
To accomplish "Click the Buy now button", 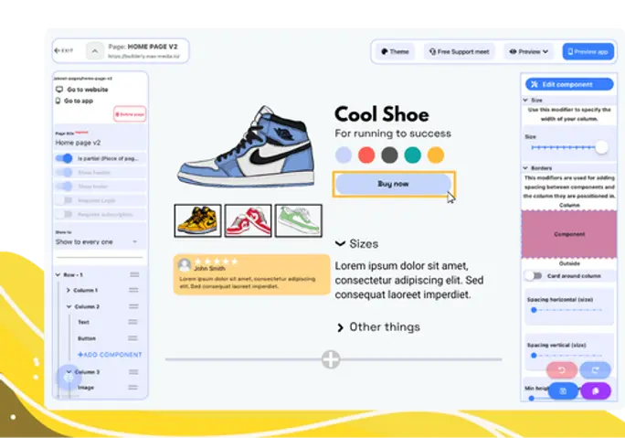I will [x=393, y=184].
